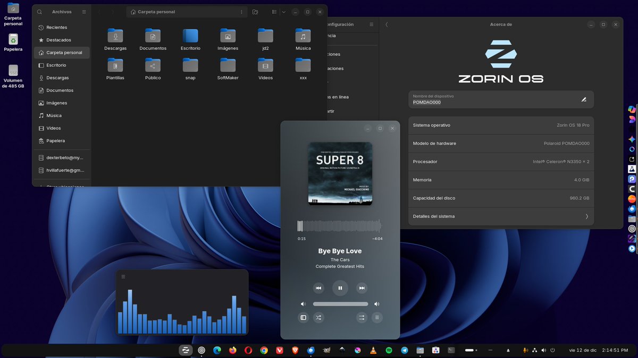Go back from Acerca de panel

(387, 24)
